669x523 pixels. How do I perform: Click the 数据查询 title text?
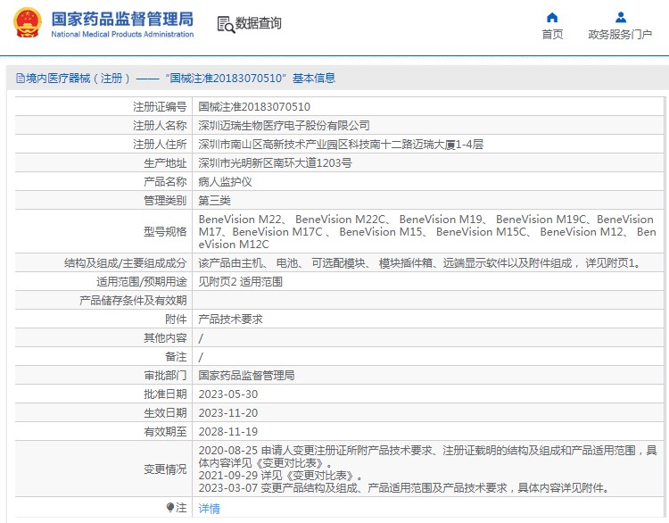(259, 23)
